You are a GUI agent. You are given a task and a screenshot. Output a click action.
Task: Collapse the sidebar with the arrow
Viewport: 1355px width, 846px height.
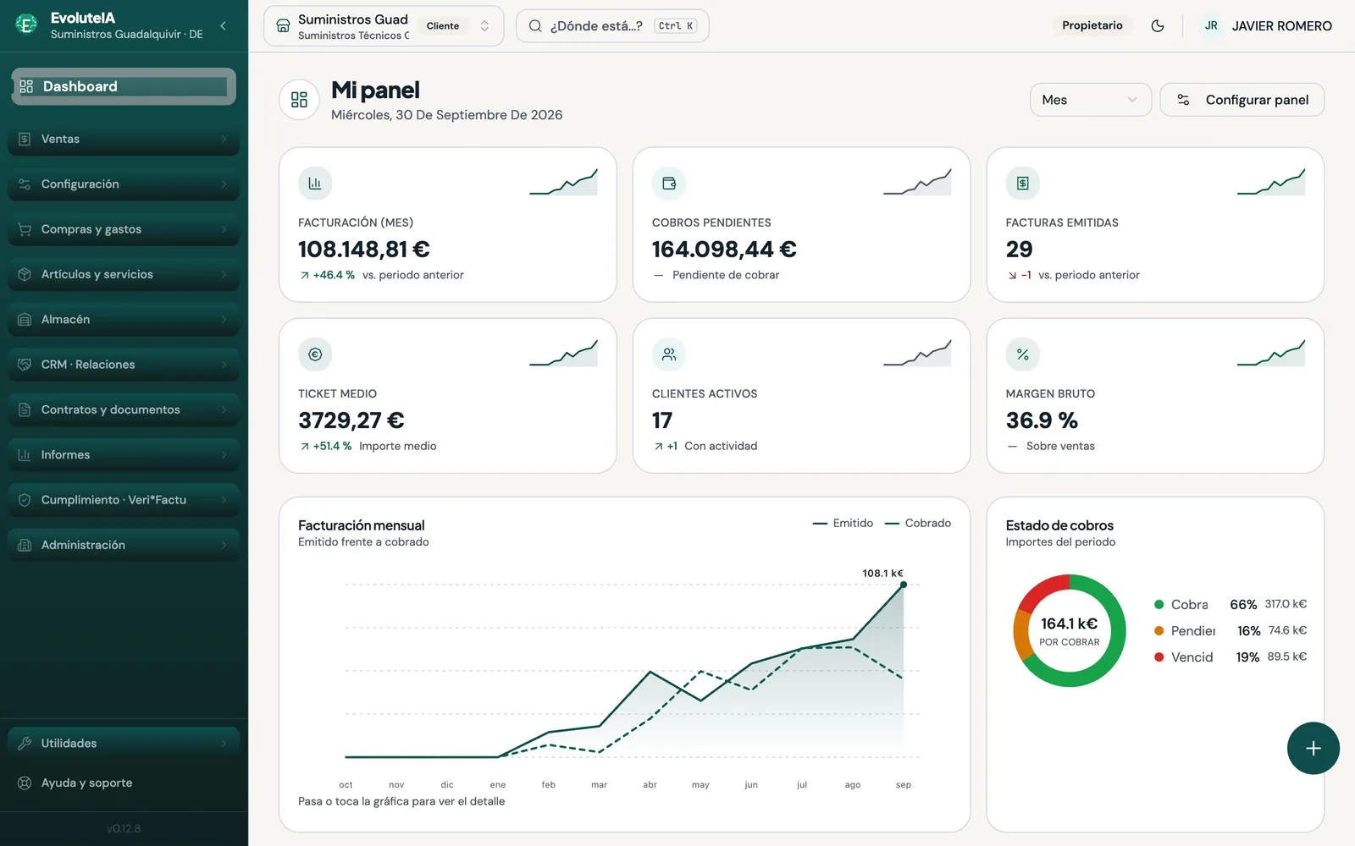223,25
